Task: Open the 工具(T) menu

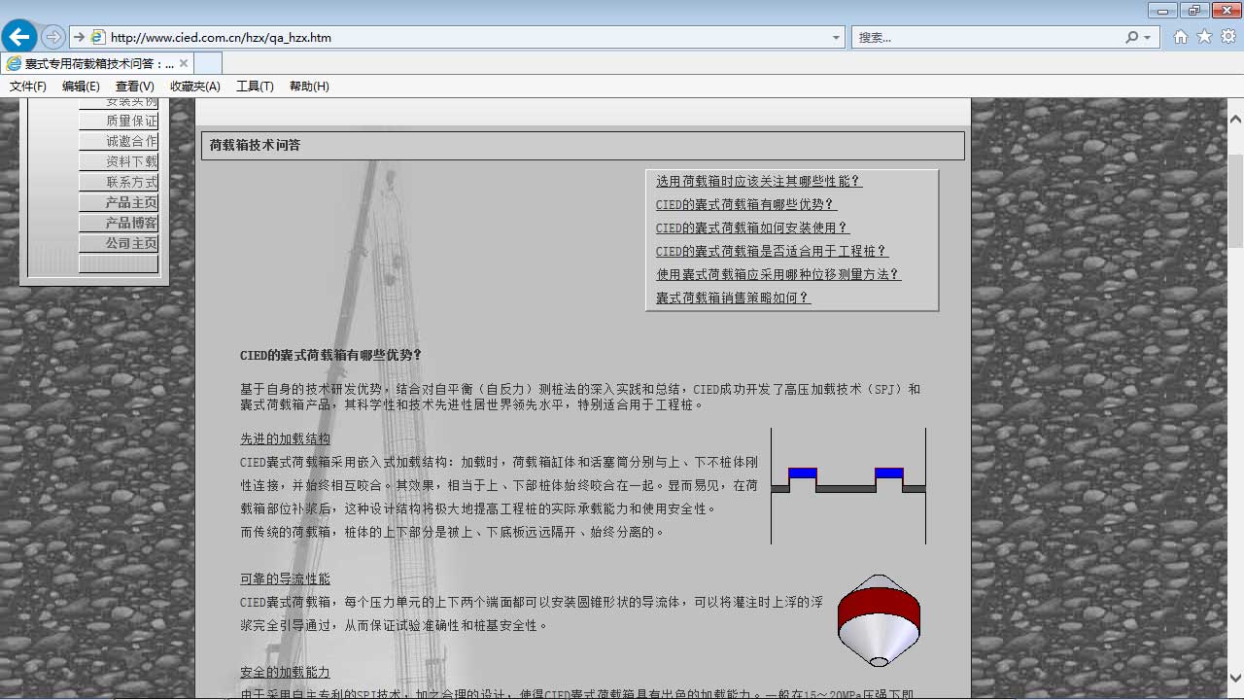Action: point(255,87)
